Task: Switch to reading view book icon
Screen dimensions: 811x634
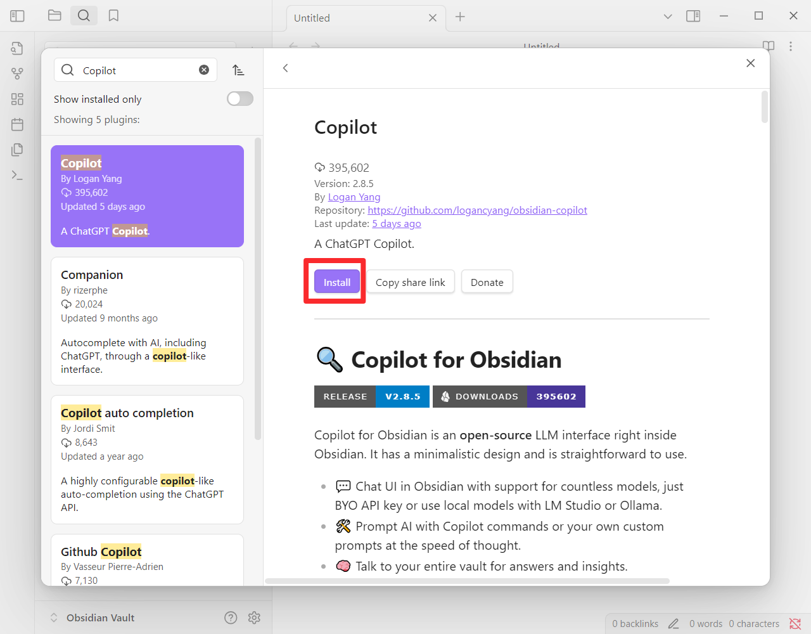Action: 769,46
